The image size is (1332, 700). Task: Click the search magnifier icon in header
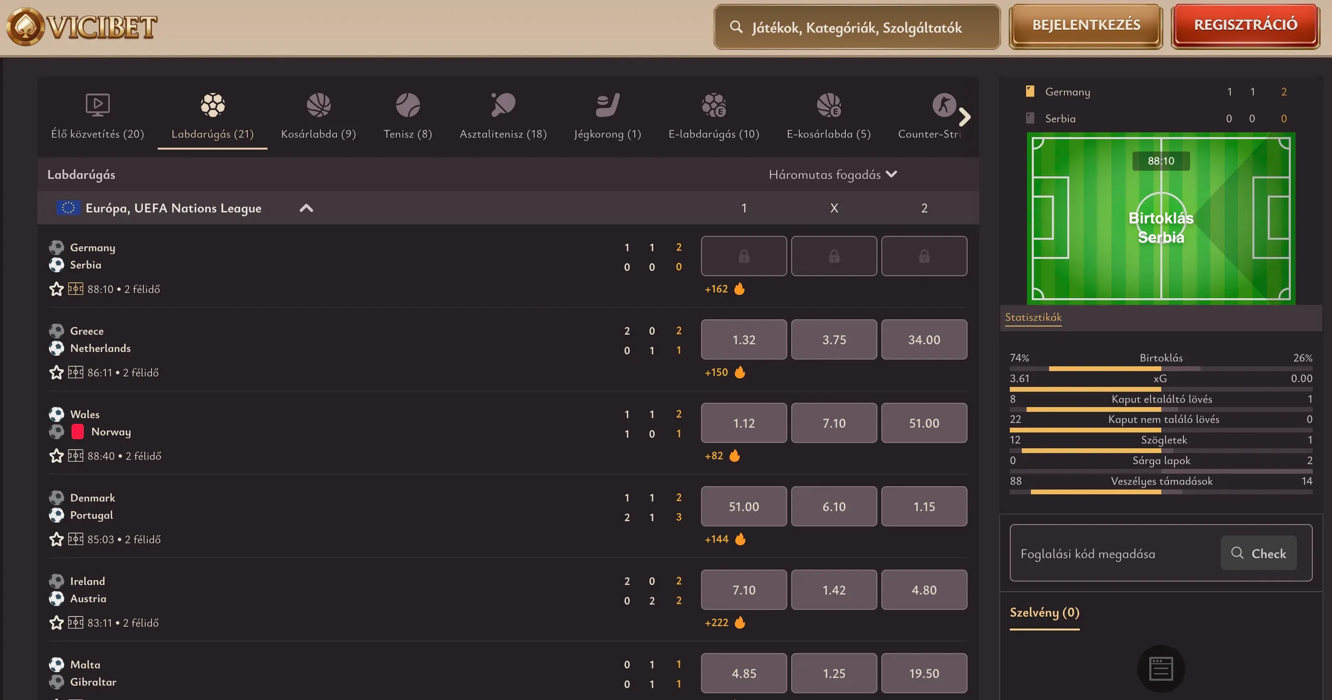tap(736, 27)
